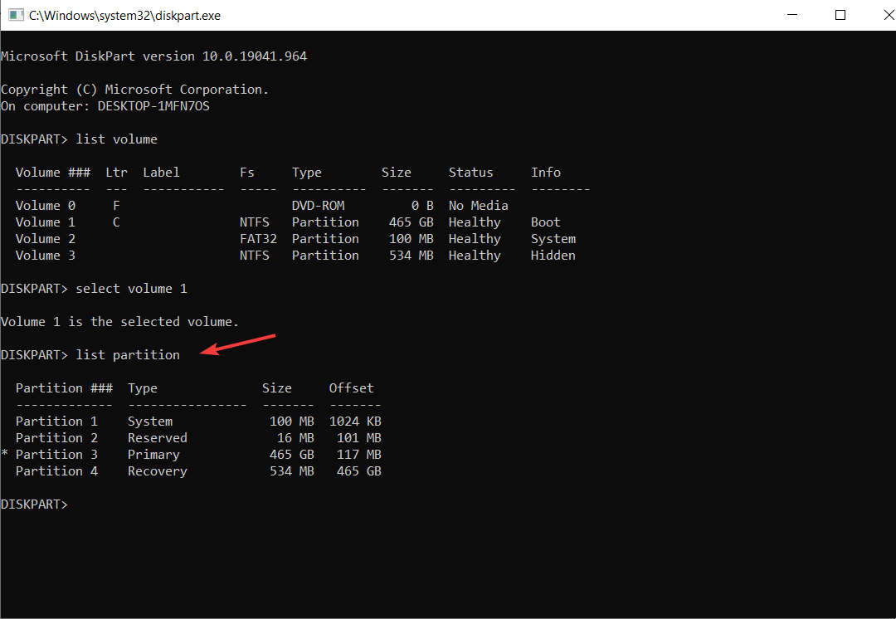Image resolution: width=896 pixels, height=619 pixels.
Task: Click the 'Partition 2' row label
Action: pyautogui.click(x=56, y=437)
